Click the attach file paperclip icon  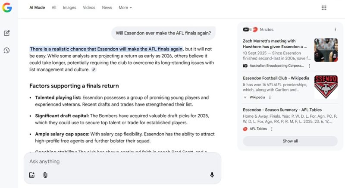(45, 175)
